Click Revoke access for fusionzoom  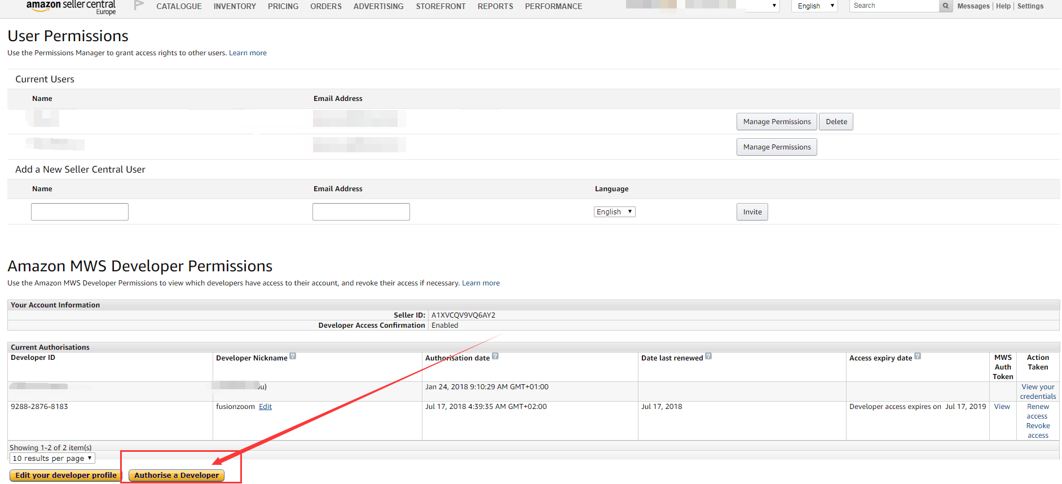point(1038,430)
